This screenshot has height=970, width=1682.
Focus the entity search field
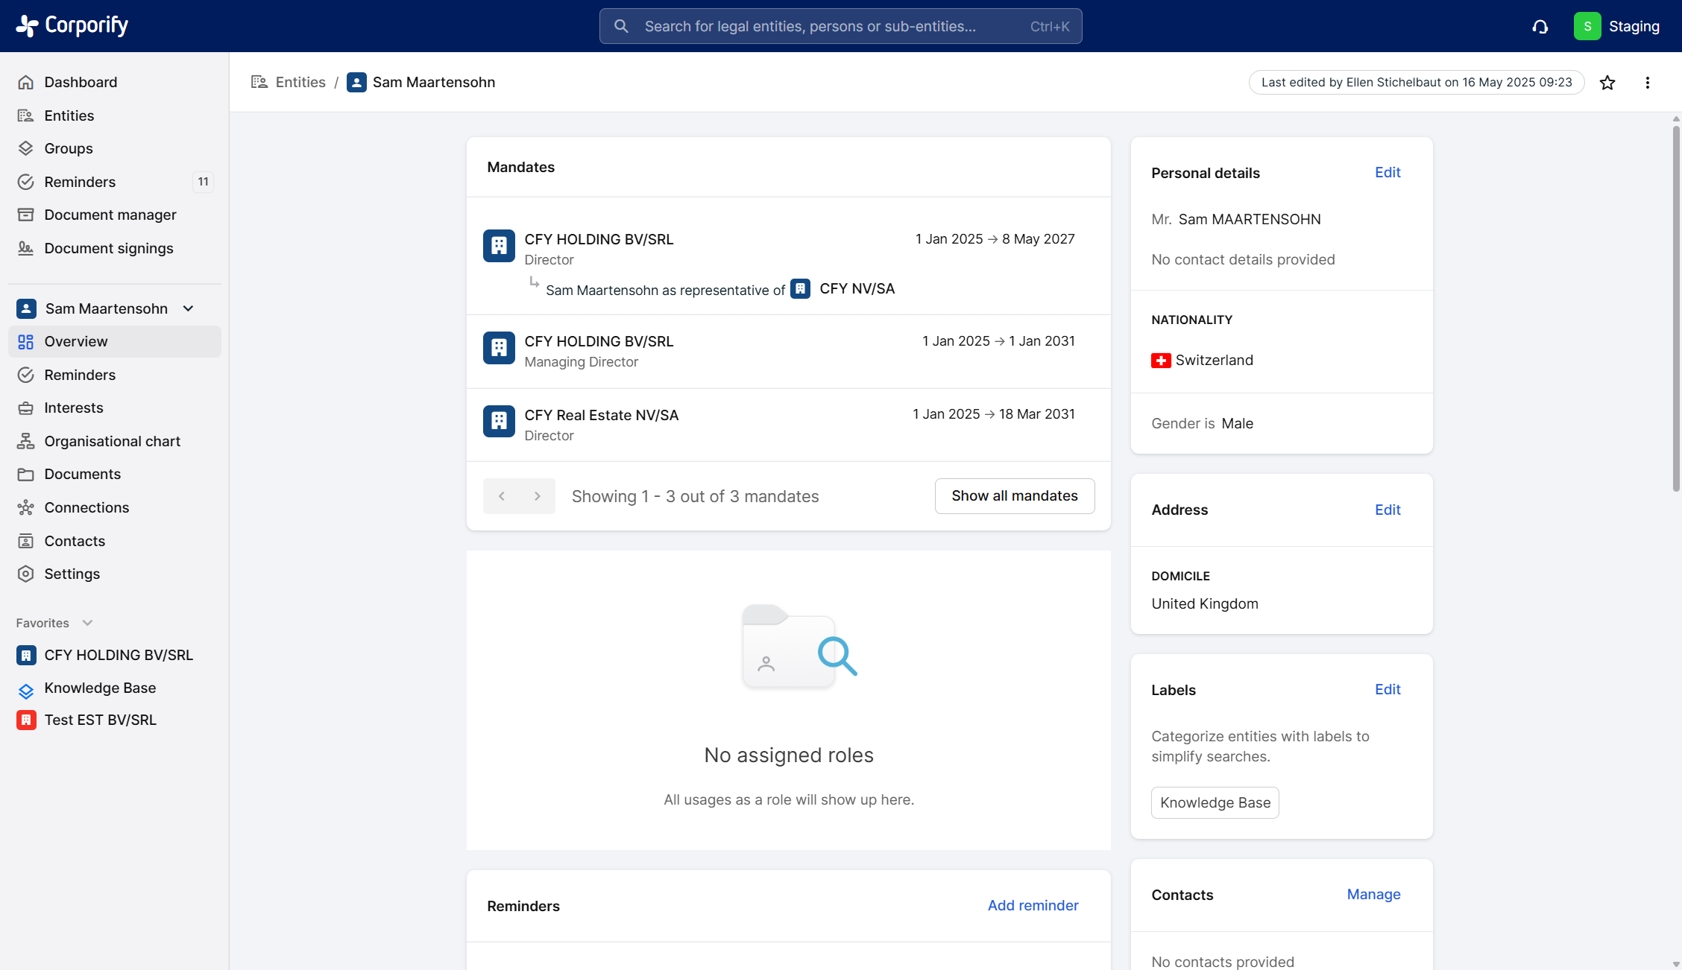tap(840, 26)
